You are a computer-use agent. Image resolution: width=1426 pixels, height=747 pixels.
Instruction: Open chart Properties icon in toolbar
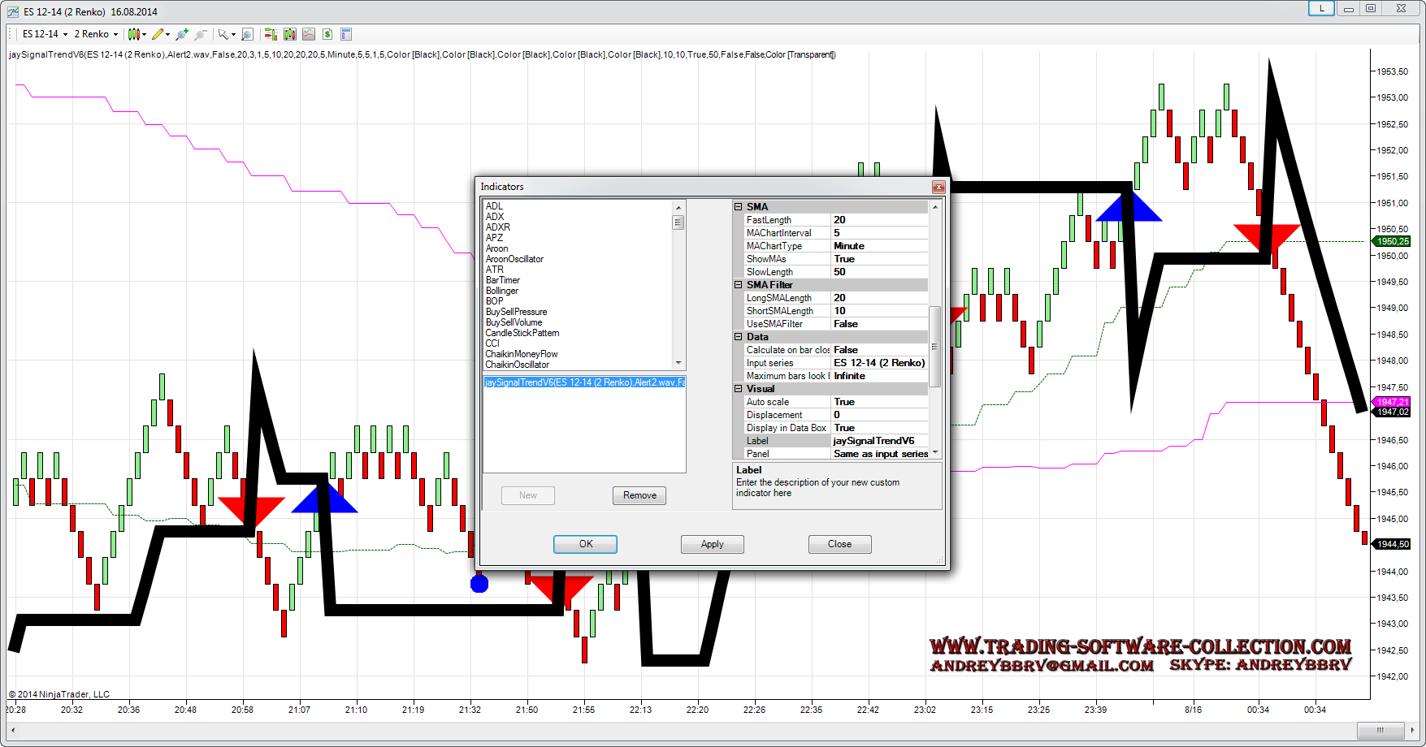tap(346, 34)
